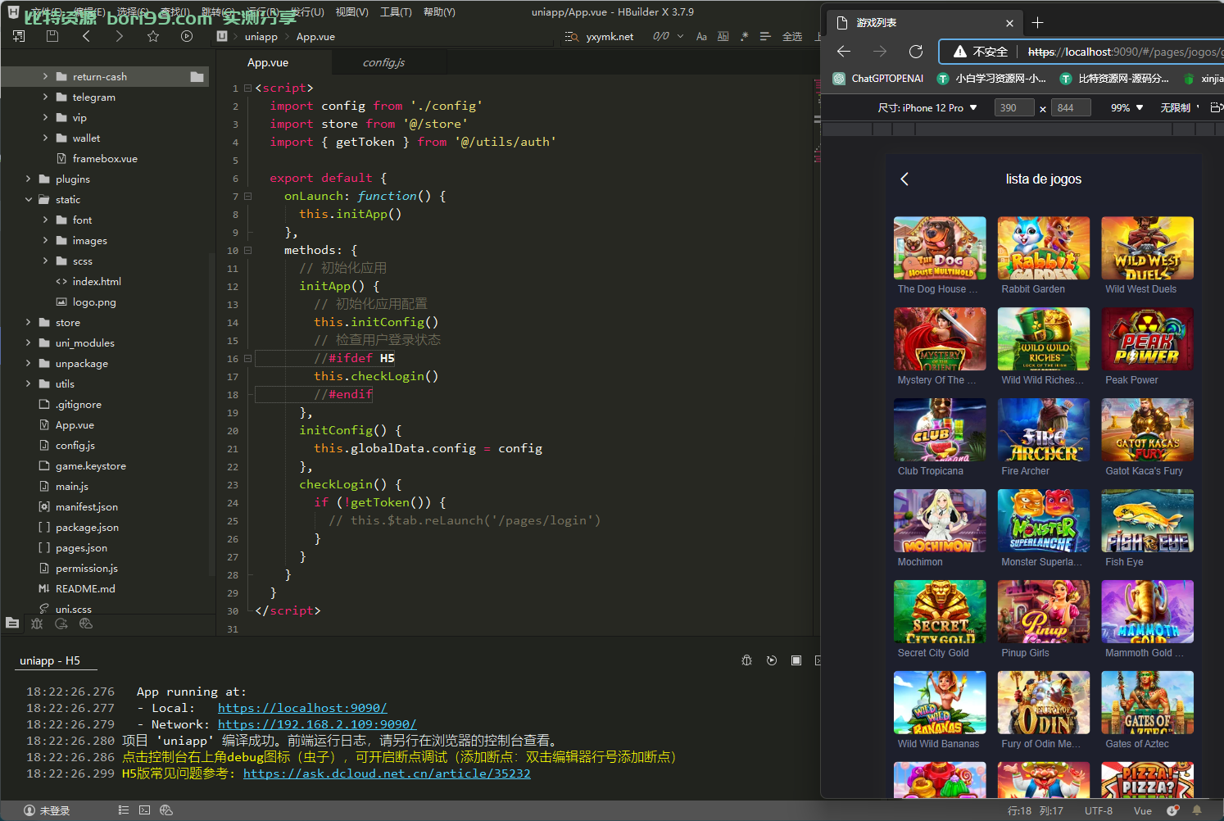Open the 视图(V) menu

pos(351,12)
